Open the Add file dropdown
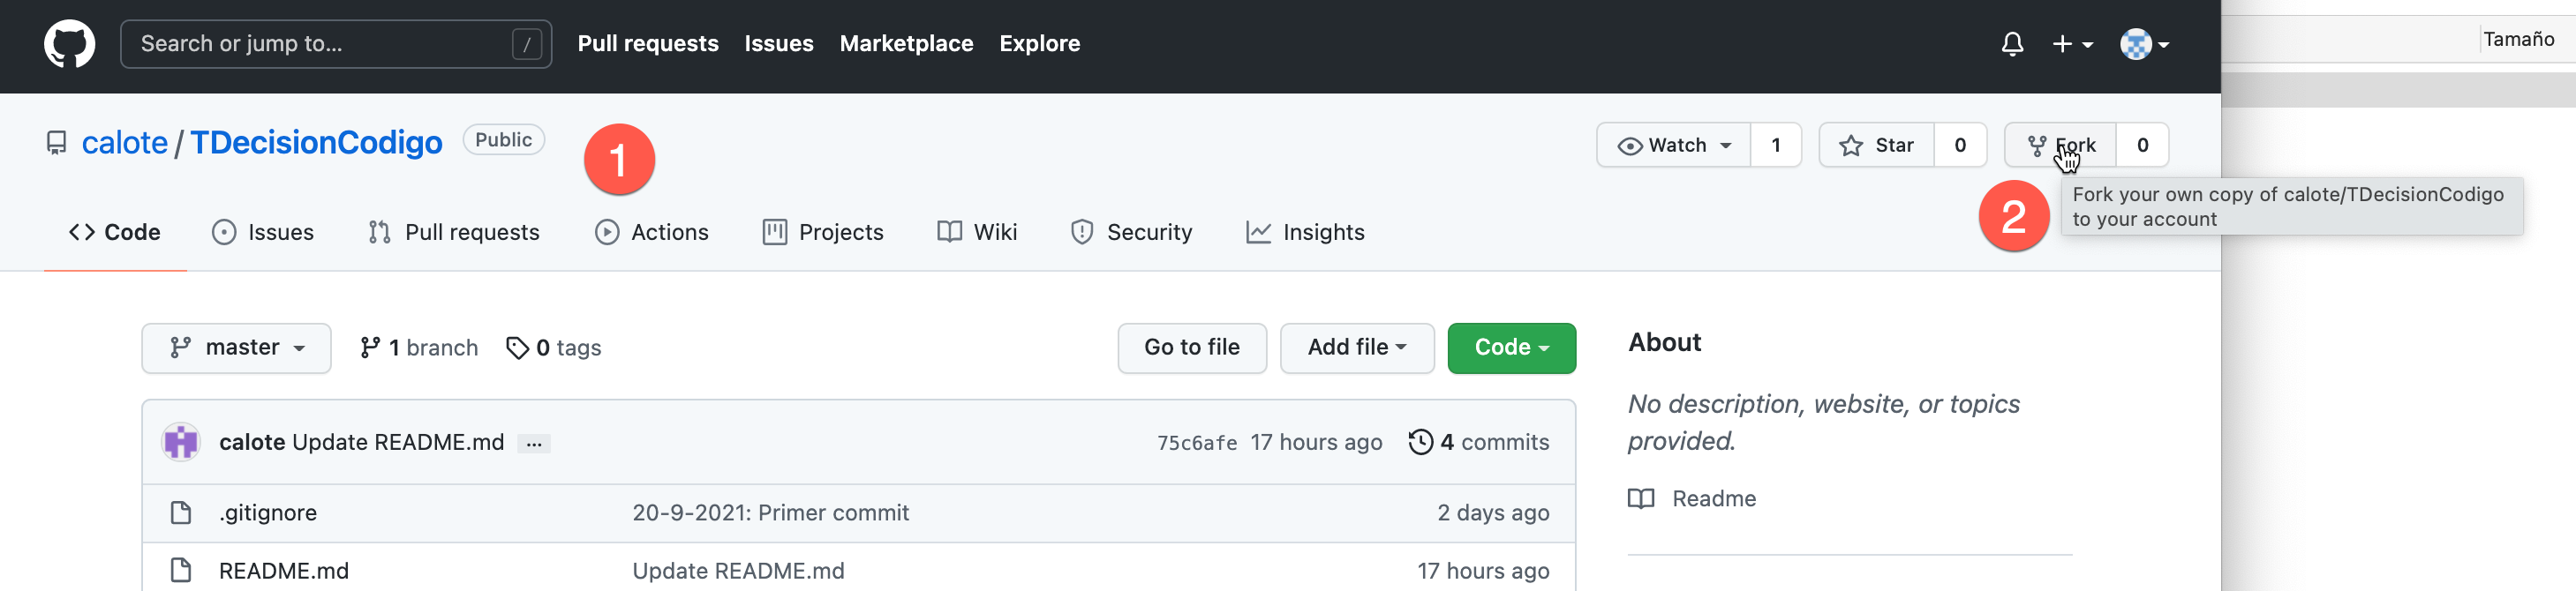This screenshot has height=591, width=2576. [1356, 348]
